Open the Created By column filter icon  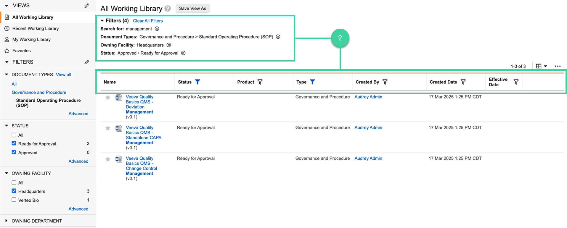tap(385, 82)
